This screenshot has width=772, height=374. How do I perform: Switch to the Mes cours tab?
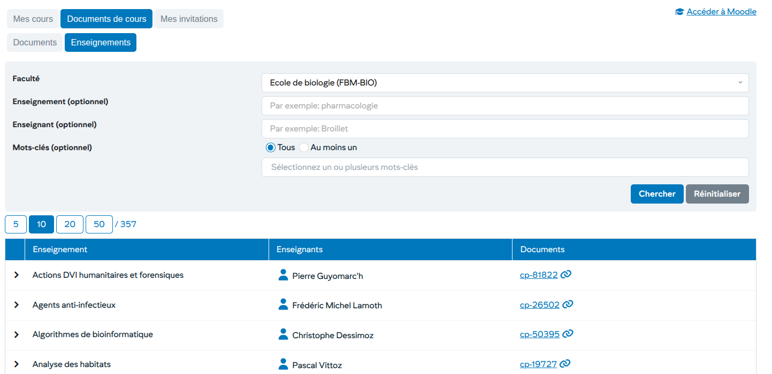pos(33,19)
